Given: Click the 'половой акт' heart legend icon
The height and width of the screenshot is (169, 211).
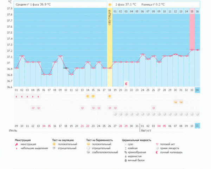Looking at the screenshot, I should 157,144.
